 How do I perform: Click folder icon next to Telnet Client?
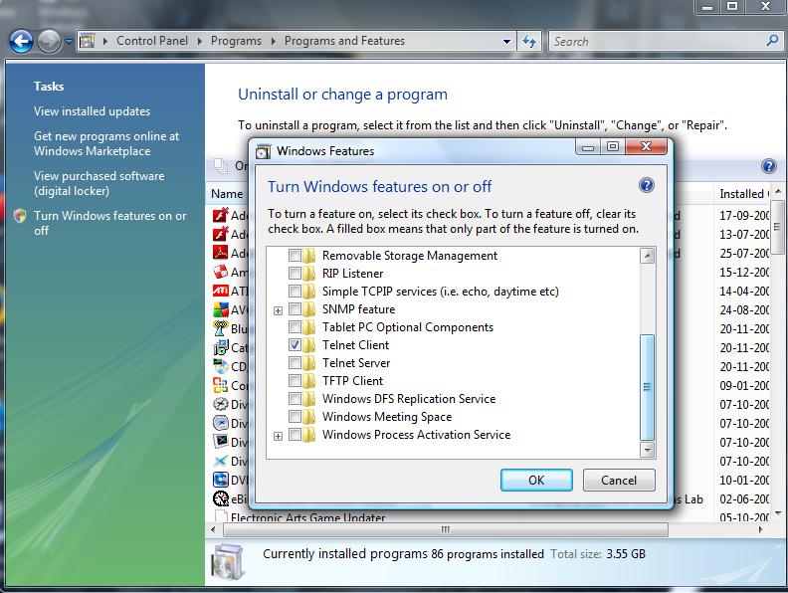click(309, 344)
